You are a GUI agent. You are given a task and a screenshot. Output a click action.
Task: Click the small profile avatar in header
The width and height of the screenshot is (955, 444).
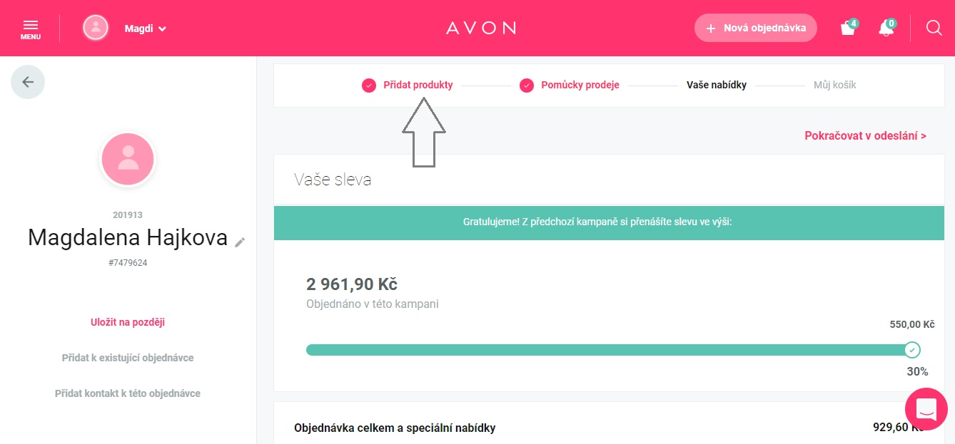pos(96,28)
